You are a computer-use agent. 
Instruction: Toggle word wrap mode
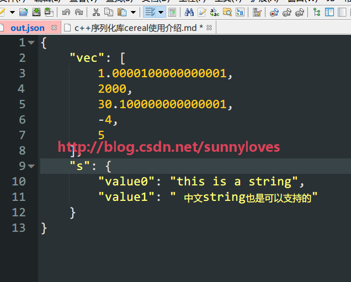[x=150, y=12]
